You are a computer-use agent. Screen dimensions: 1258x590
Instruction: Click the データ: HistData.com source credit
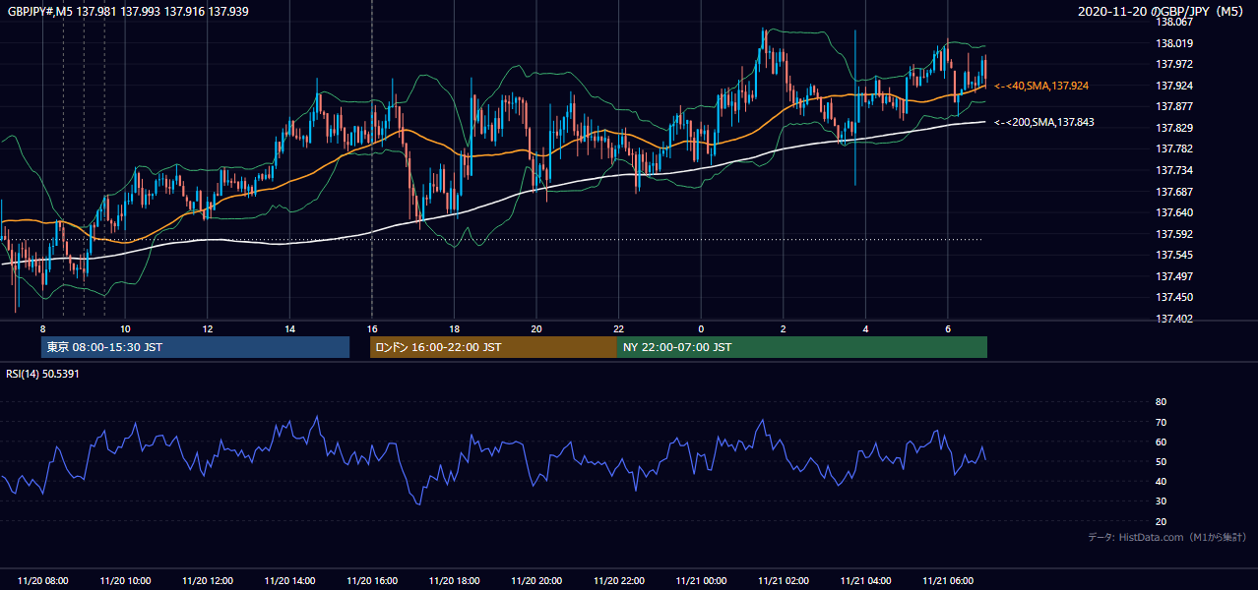[1166, 537]
